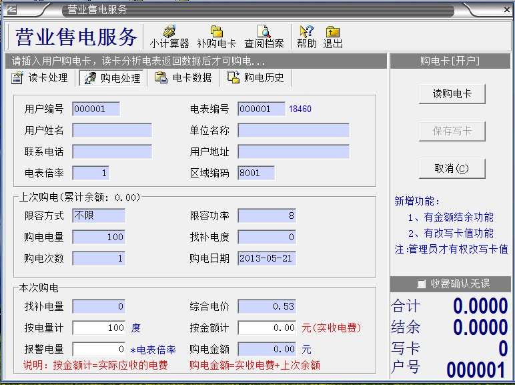Click the 用户姓名 text field

click(x=112, y=130)
